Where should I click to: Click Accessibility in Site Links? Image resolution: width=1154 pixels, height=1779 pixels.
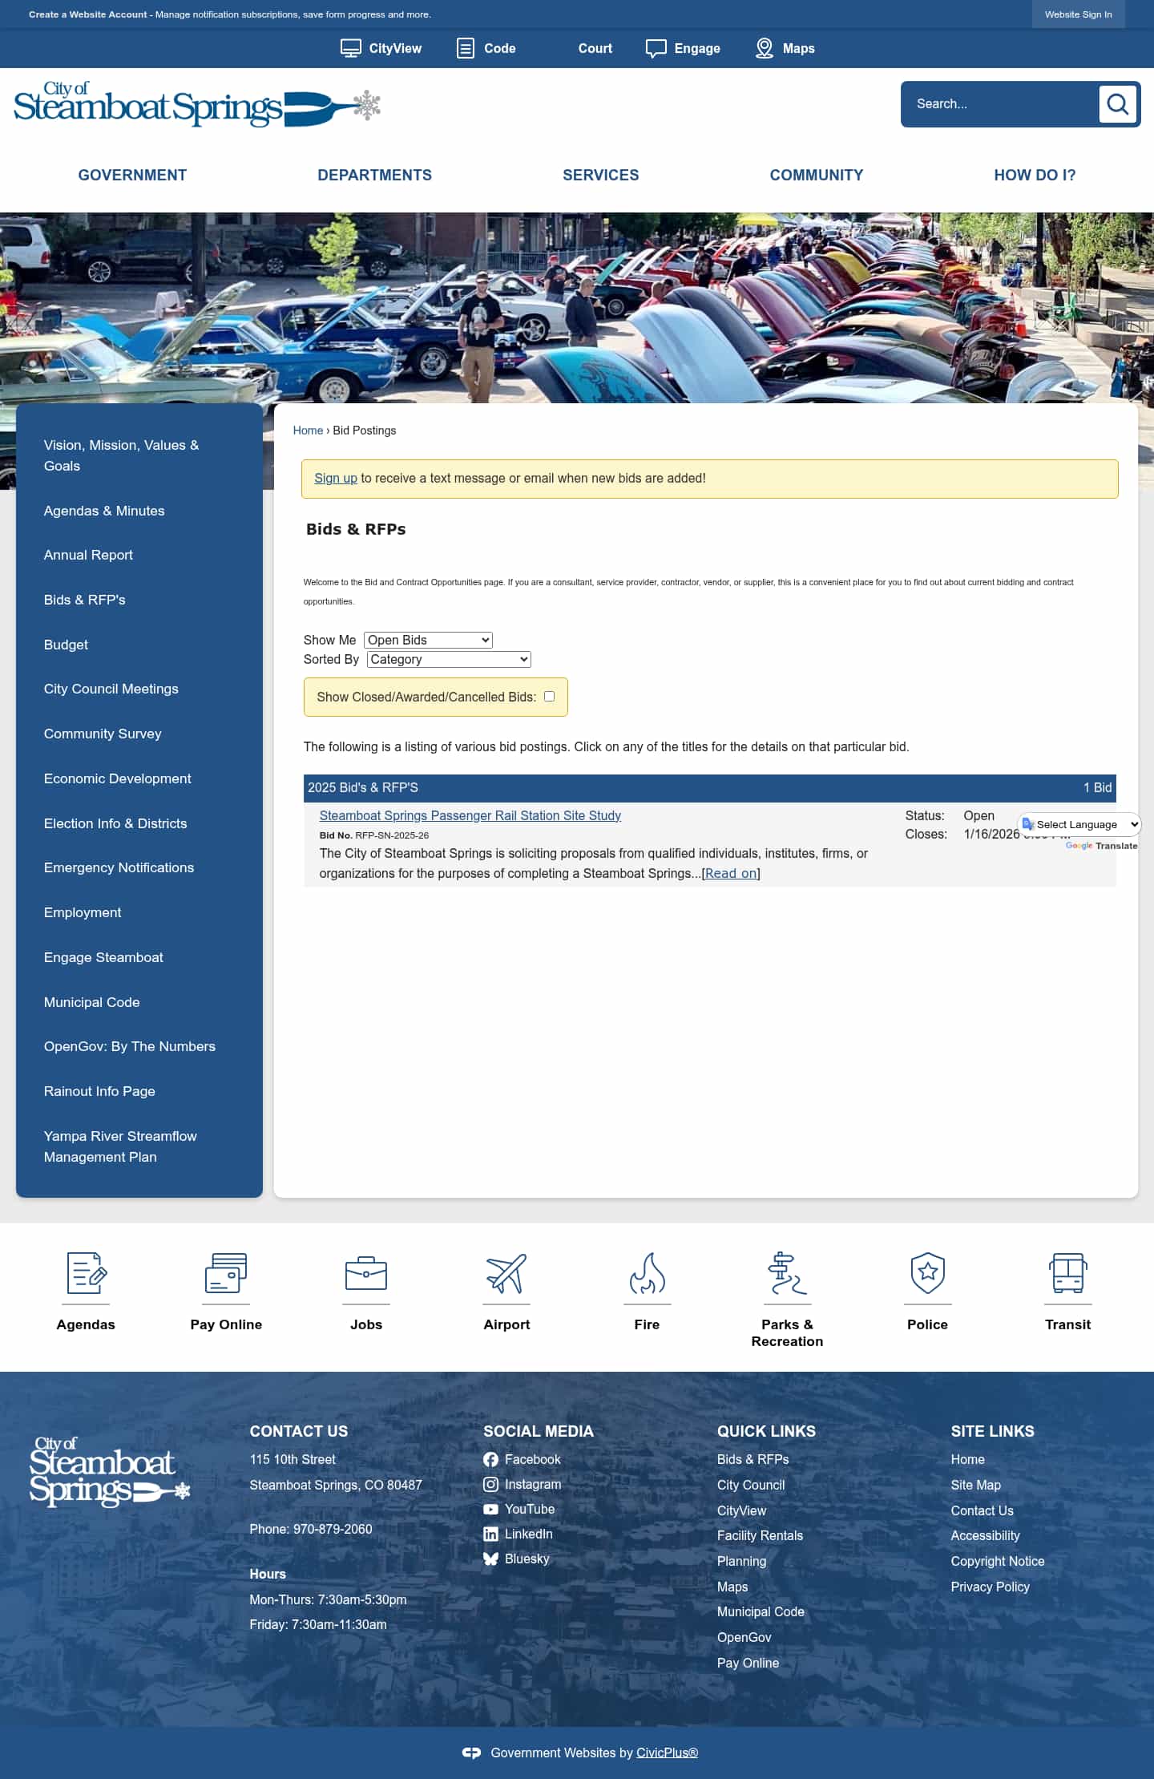pyautogui.click(x=985, y=1535)
